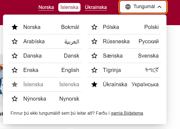Toggle the Tígrinja favorite star

point(94,70)
